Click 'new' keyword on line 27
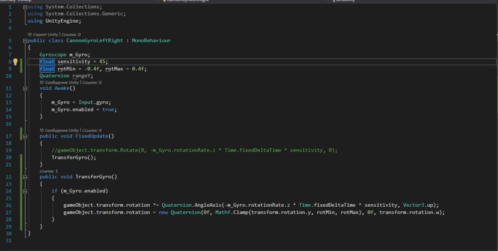Viewport: 498px width, 251px height. coord(163,212)
